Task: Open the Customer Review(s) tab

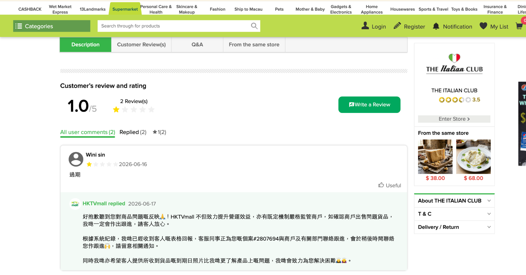Action: [141, 45]
